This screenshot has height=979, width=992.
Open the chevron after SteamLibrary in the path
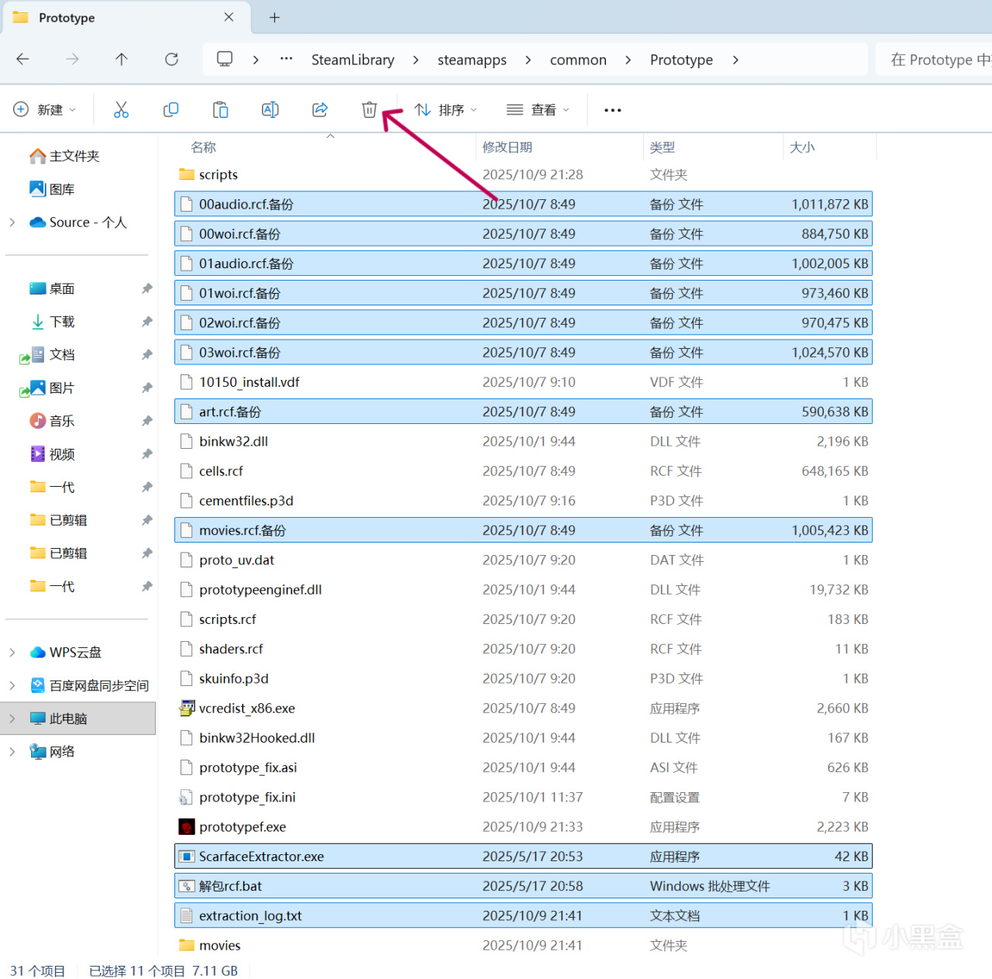point(415,60)
